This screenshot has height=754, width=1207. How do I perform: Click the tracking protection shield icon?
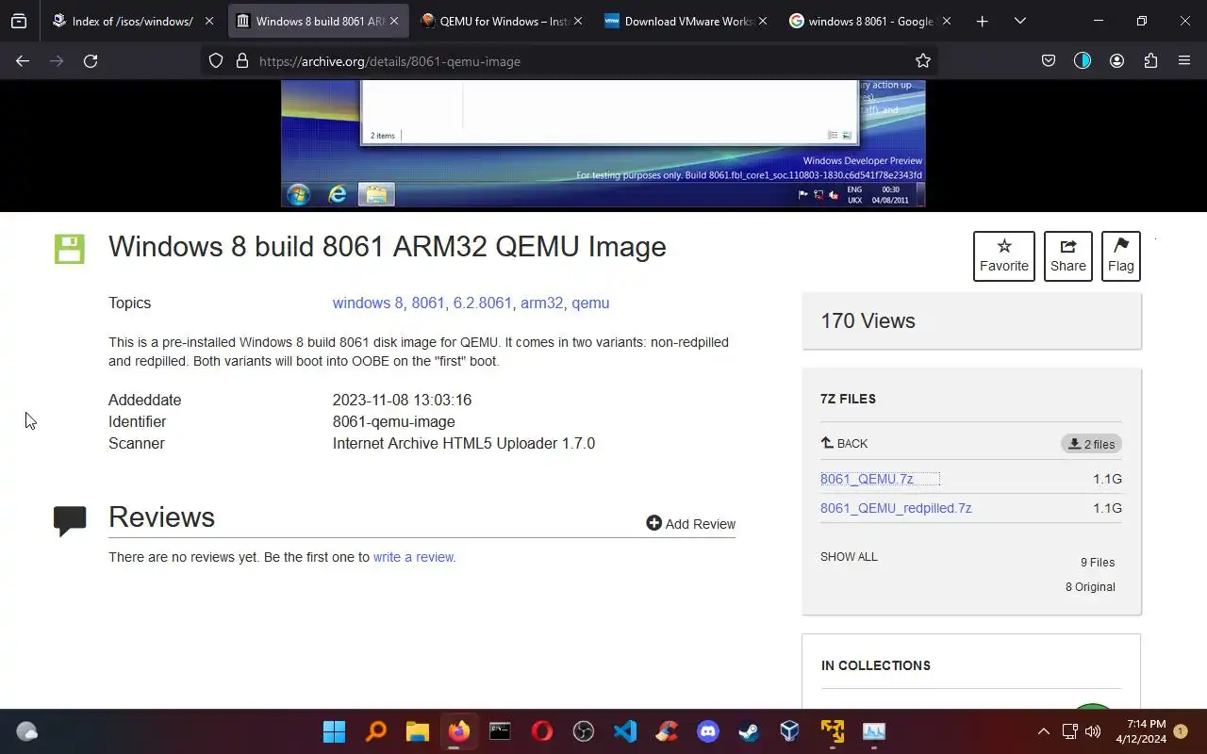point(216,61)
